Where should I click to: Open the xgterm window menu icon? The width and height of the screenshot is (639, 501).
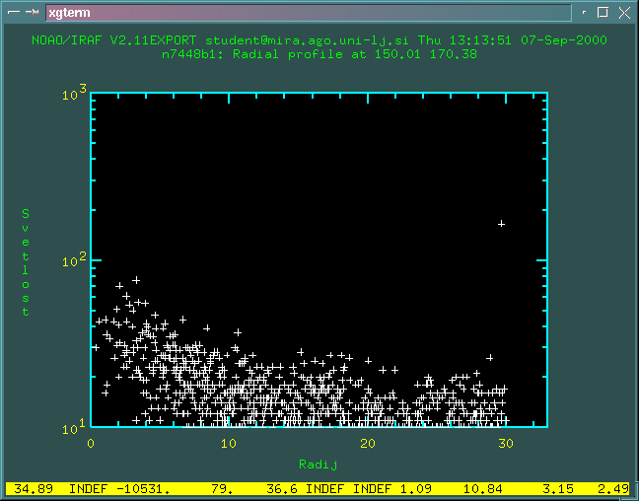14,12
